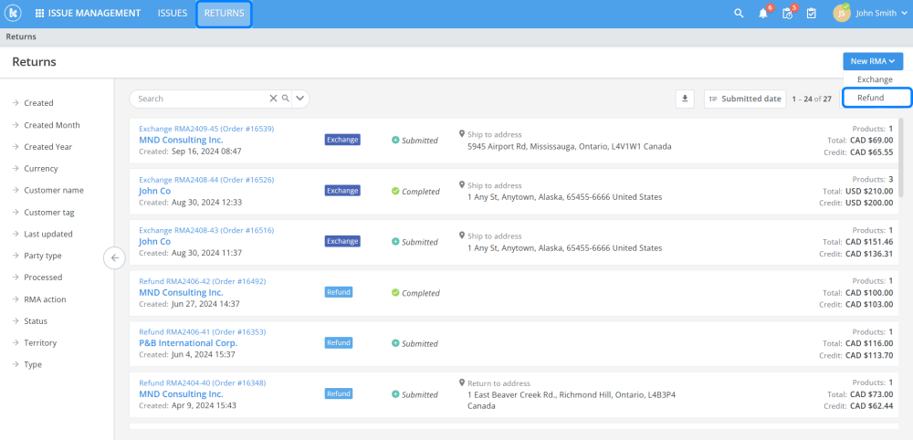913x440 pixels.
Task: Choose Exchange from the New RMA menu
Action: [x=875, y=79]
